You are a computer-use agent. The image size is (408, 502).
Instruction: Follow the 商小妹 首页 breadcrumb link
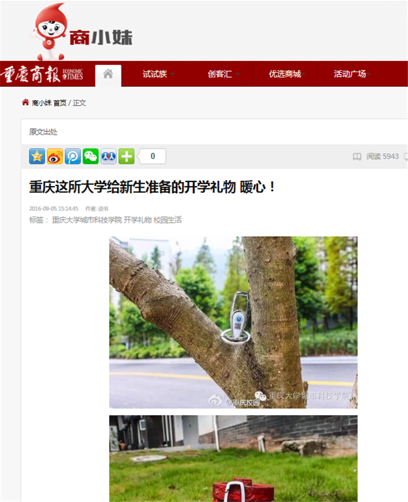(49, 103)
